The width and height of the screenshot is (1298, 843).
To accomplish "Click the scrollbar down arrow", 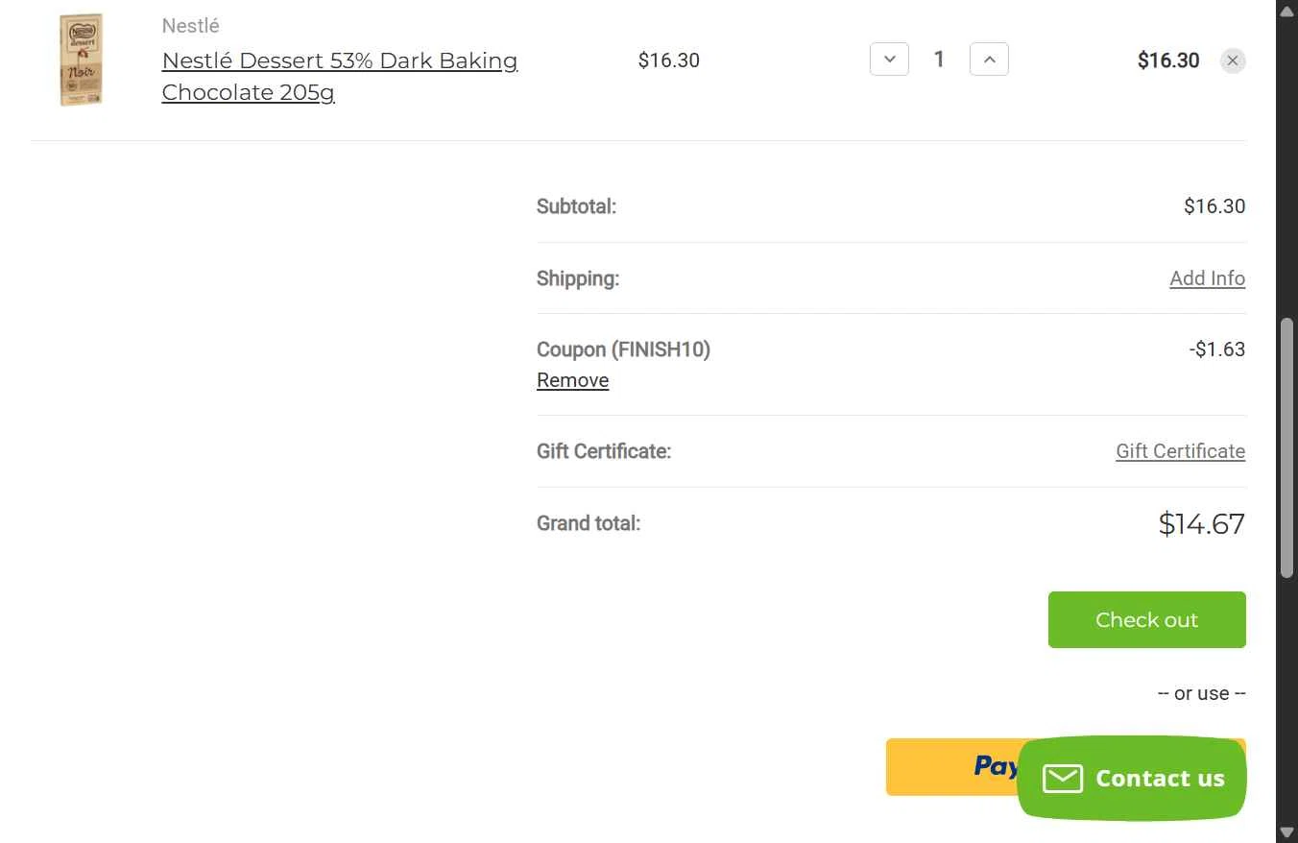I will [1286, 832].
